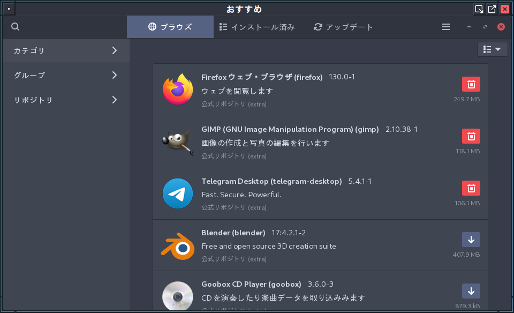Viewport: 514px width, 313px height.
Task: Click GIMP 公式リポジトリ (extra) label
Action: 234,156
